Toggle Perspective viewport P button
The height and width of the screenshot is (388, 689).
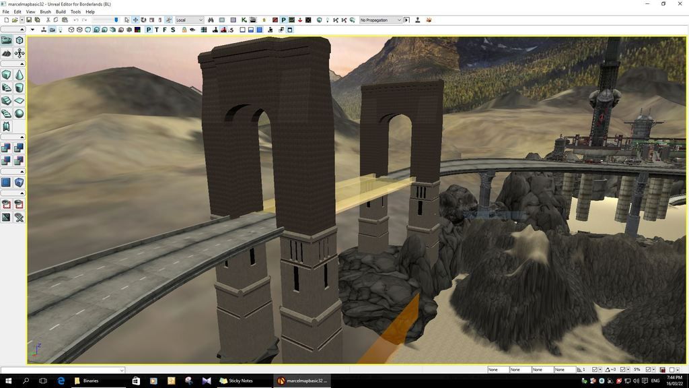coord(149,30)
